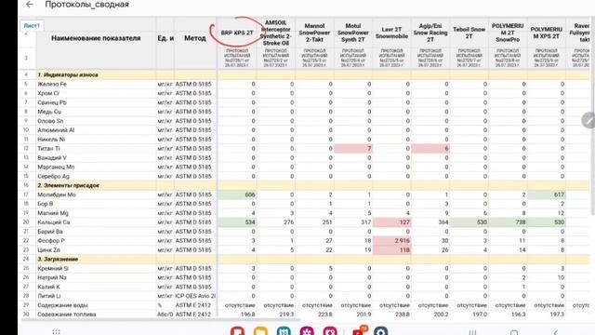Image resolution: width=595 pixels, height=335 pixels.
Task: Tap the Android home button
Action: coord(514,332)
